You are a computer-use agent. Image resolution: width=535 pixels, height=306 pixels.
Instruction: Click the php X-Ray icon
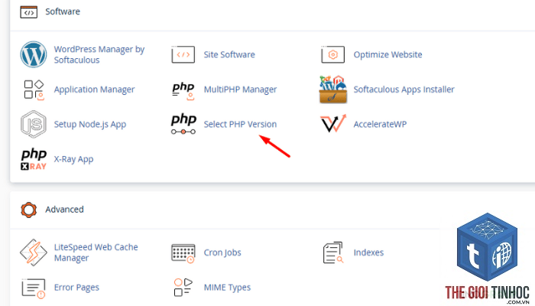pyautogui.click(x=34, y=159)
